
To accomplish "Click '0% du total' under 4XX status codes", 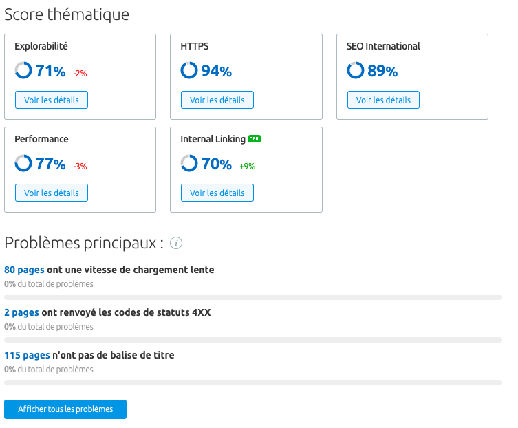I will pos(49,327).
